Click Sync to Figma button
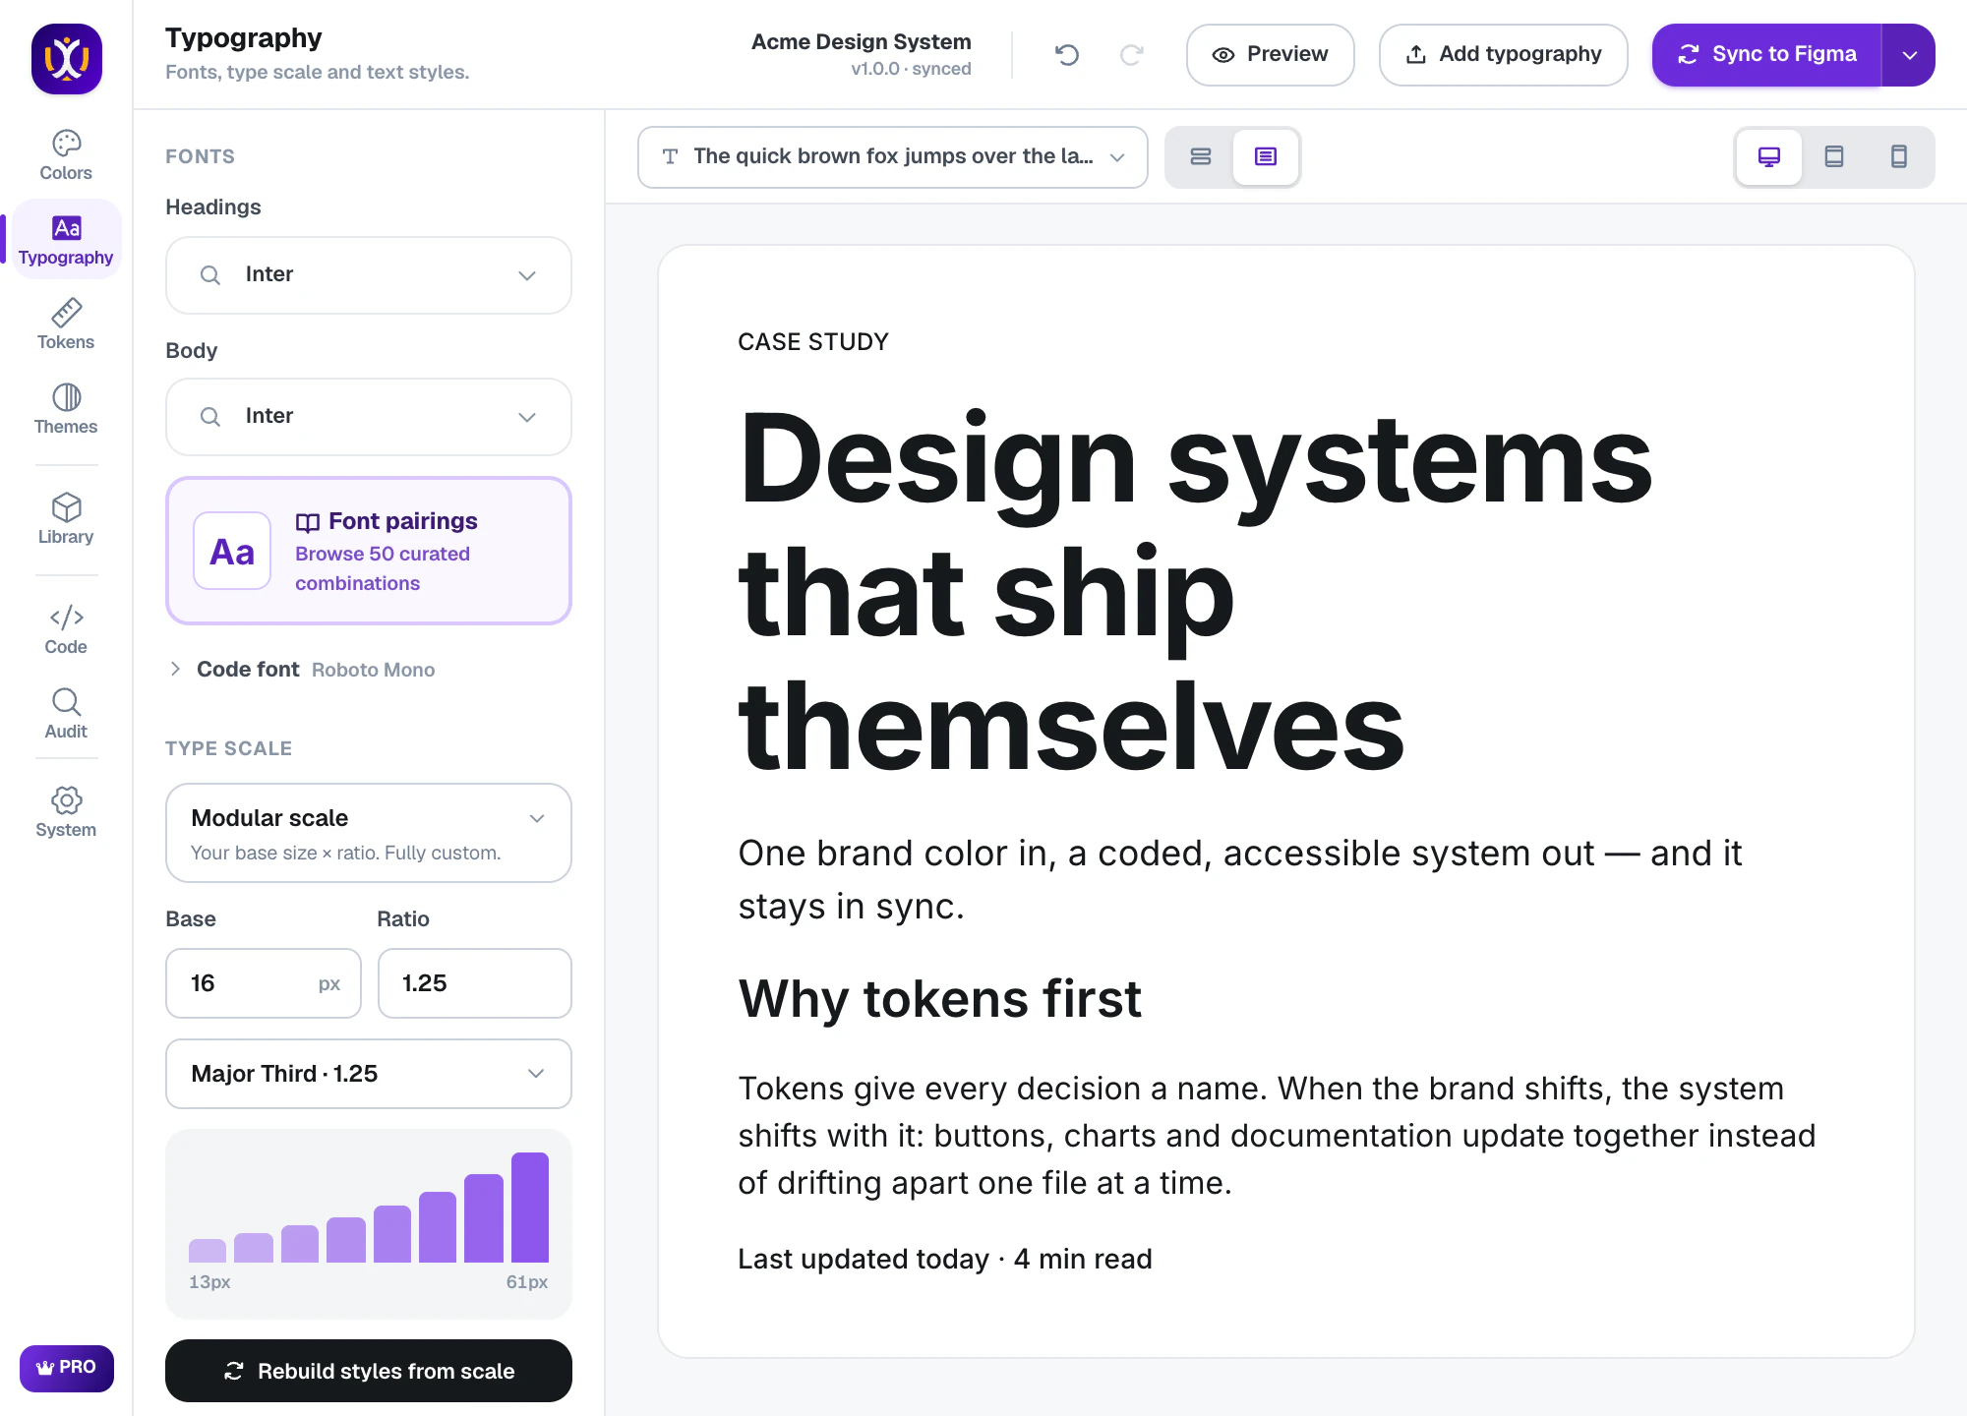This screenshot has width=1967, height=1416. [x=1766, y=55]
